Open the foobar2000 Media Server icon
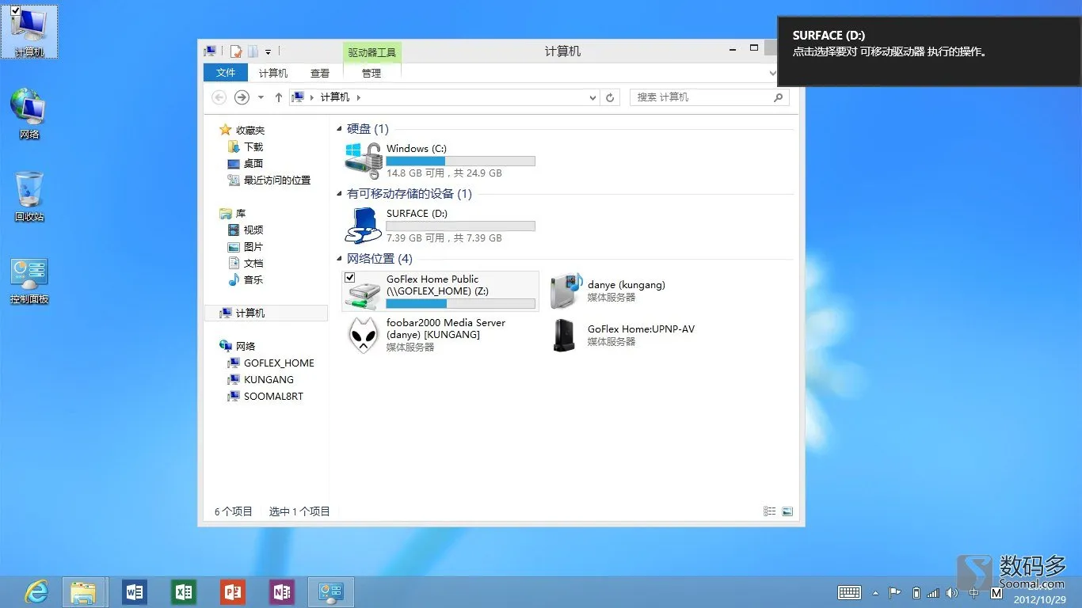This screenshot has height=608, width=1082. 364,335
